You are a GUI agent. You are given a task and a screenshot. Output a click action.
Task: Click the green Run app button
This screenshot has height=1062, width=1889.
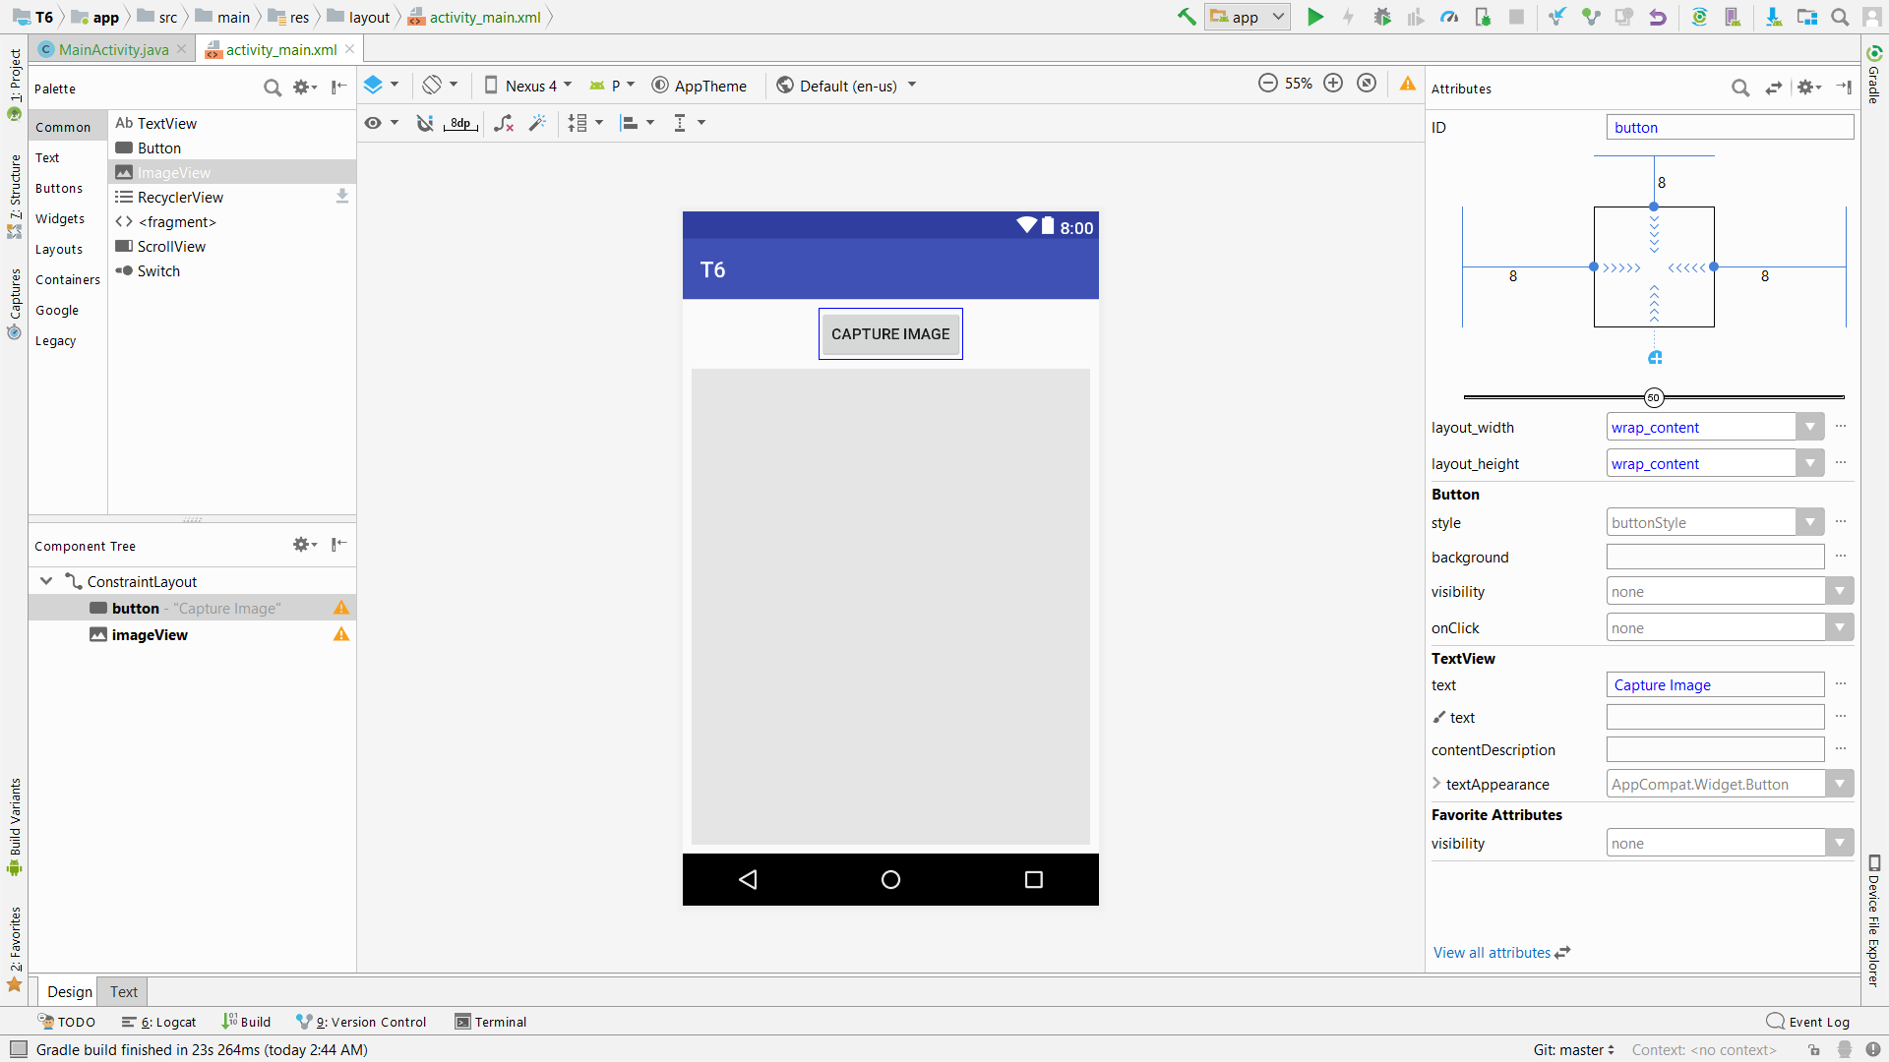point(1314,17)
